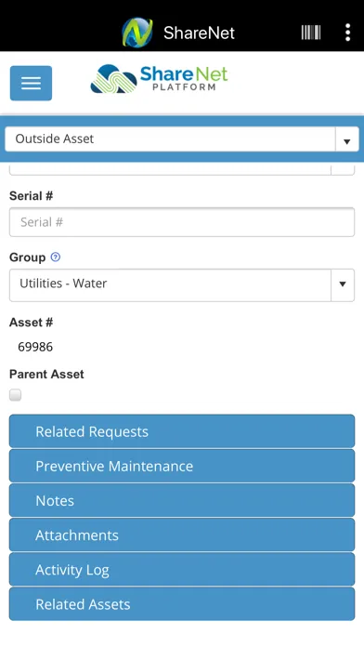This screenshot has width=364, height=647.
Task: Tap the ShareNet globe app icon
Action: [137, 33]
